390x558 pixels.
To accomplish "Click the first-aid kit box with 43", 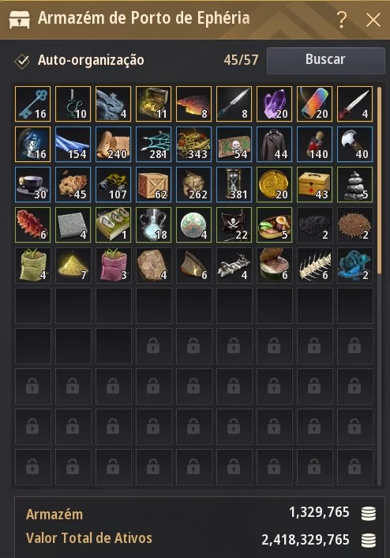I will point(314,184).
